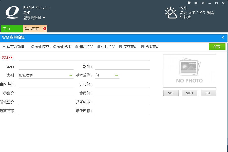Focus the 会员价 input field
The image size is (228, 152).
click(x=122, y=93)
